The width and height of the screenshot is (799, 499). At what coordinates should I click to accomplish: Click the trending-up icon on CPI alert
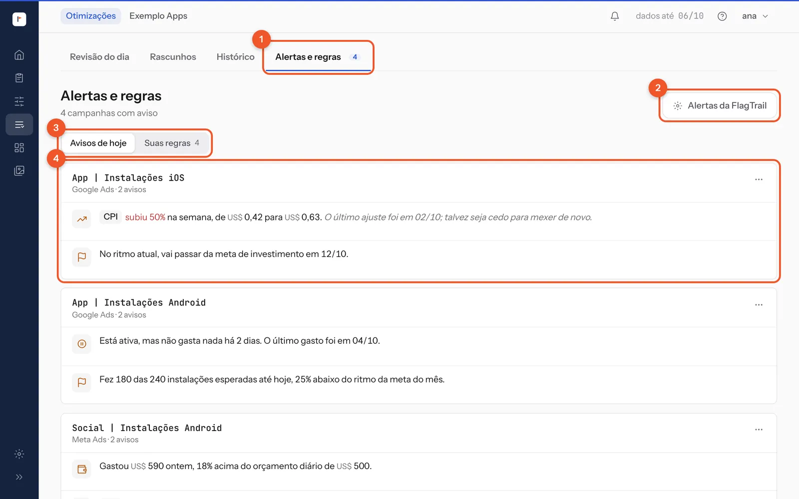pos(82,219)
